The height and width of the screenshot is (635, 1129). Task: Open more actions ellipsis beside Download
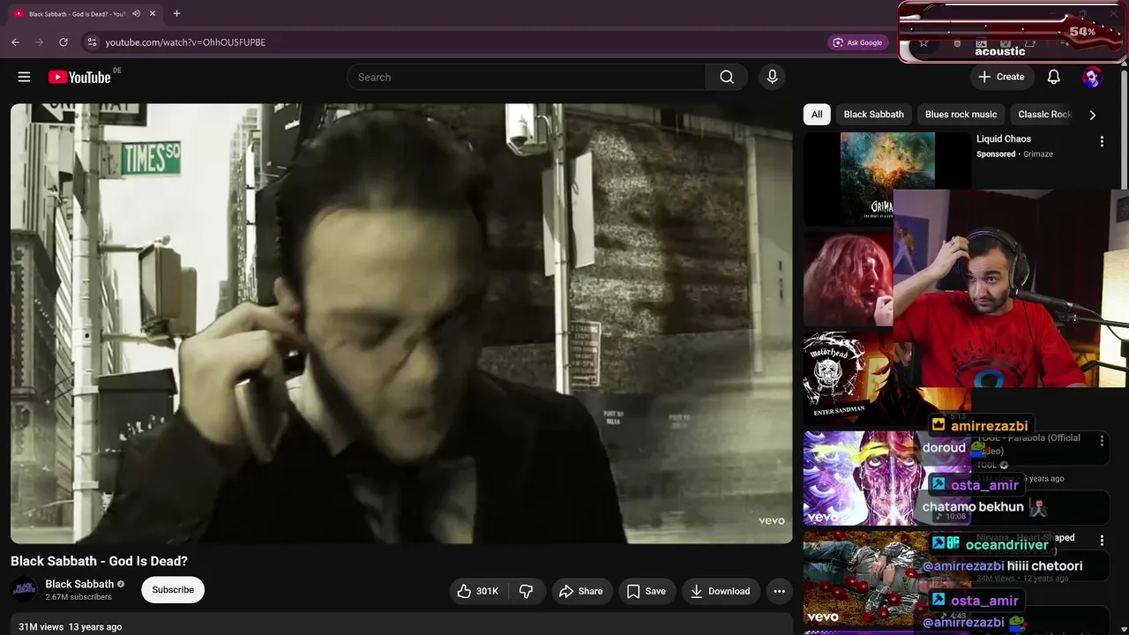[x=779, y=591]
